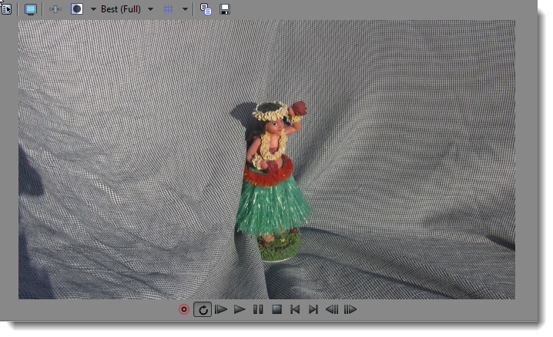Click Play From Start button

click(221, 309)
